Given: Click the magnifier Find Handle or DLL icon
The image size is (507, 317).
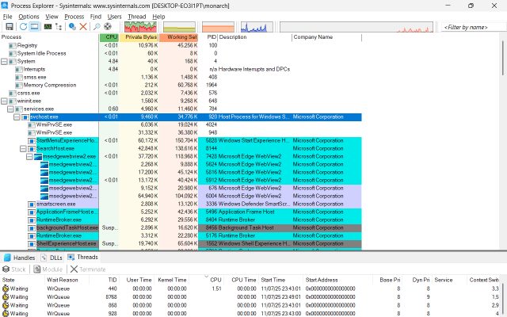Looking at the screenshot, I should point(97,26).
